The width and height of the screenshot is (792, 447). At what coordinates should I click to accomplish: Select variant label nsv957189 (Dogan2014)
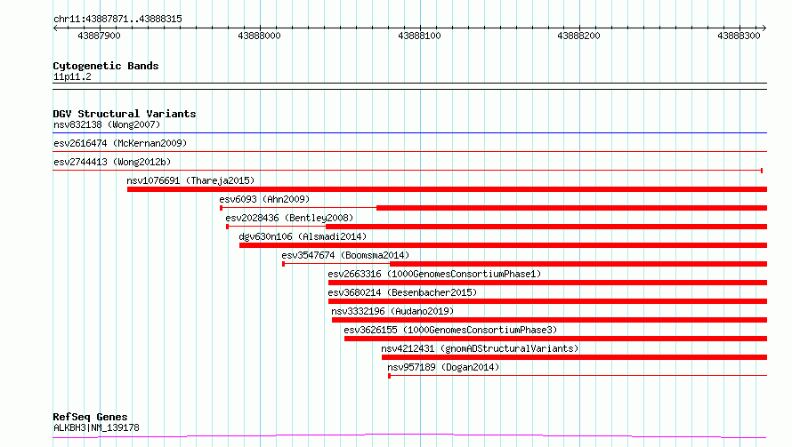coord(443,367)
